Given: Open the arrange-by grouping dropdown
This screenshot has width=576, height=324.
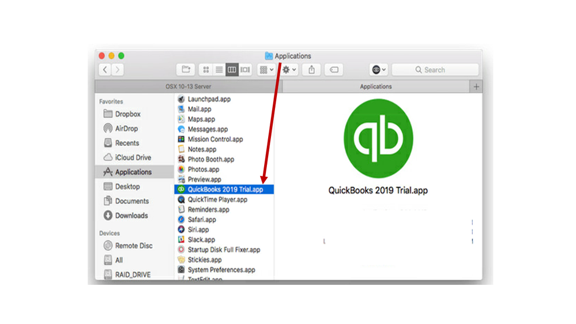Looking at the screenshot, I should (x=266, y=69).
